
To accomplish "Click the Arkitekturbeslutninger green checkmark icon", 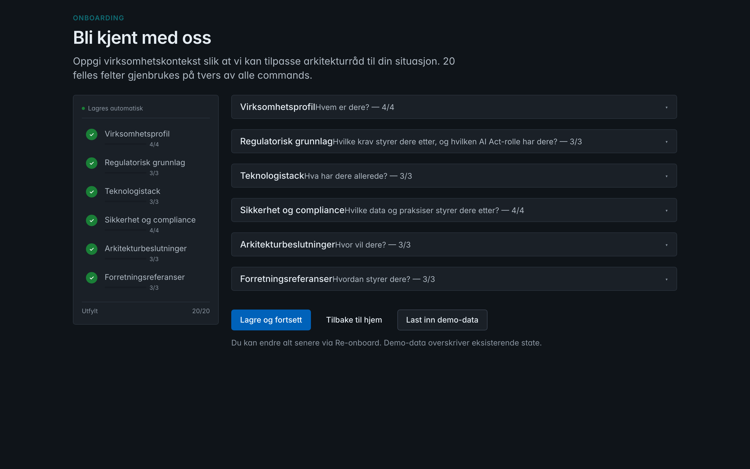I will tap(91, 249).
